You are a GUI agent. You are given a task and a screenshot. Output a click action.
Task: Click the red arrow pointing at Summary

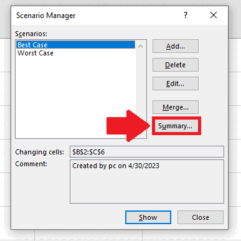pos(128,126)
